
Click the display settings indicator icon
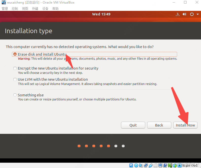coord(160,165)
